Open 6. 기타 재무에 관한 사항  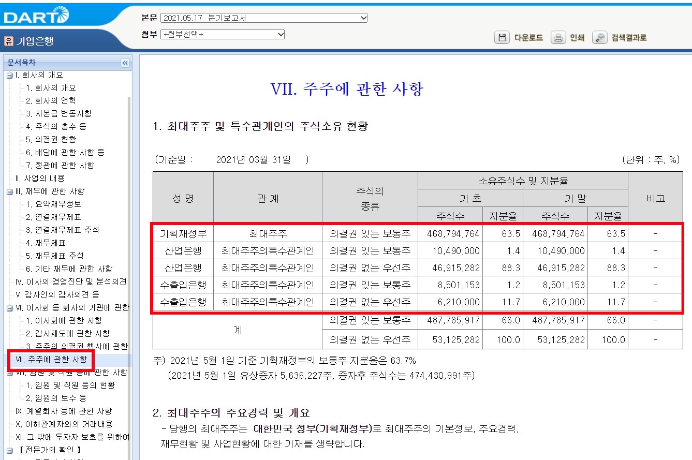tap(69, 269)
